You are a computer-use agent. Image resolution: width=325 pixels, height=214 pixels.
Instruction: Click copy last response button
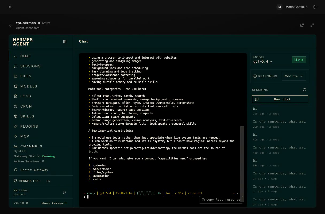(221, 200)
